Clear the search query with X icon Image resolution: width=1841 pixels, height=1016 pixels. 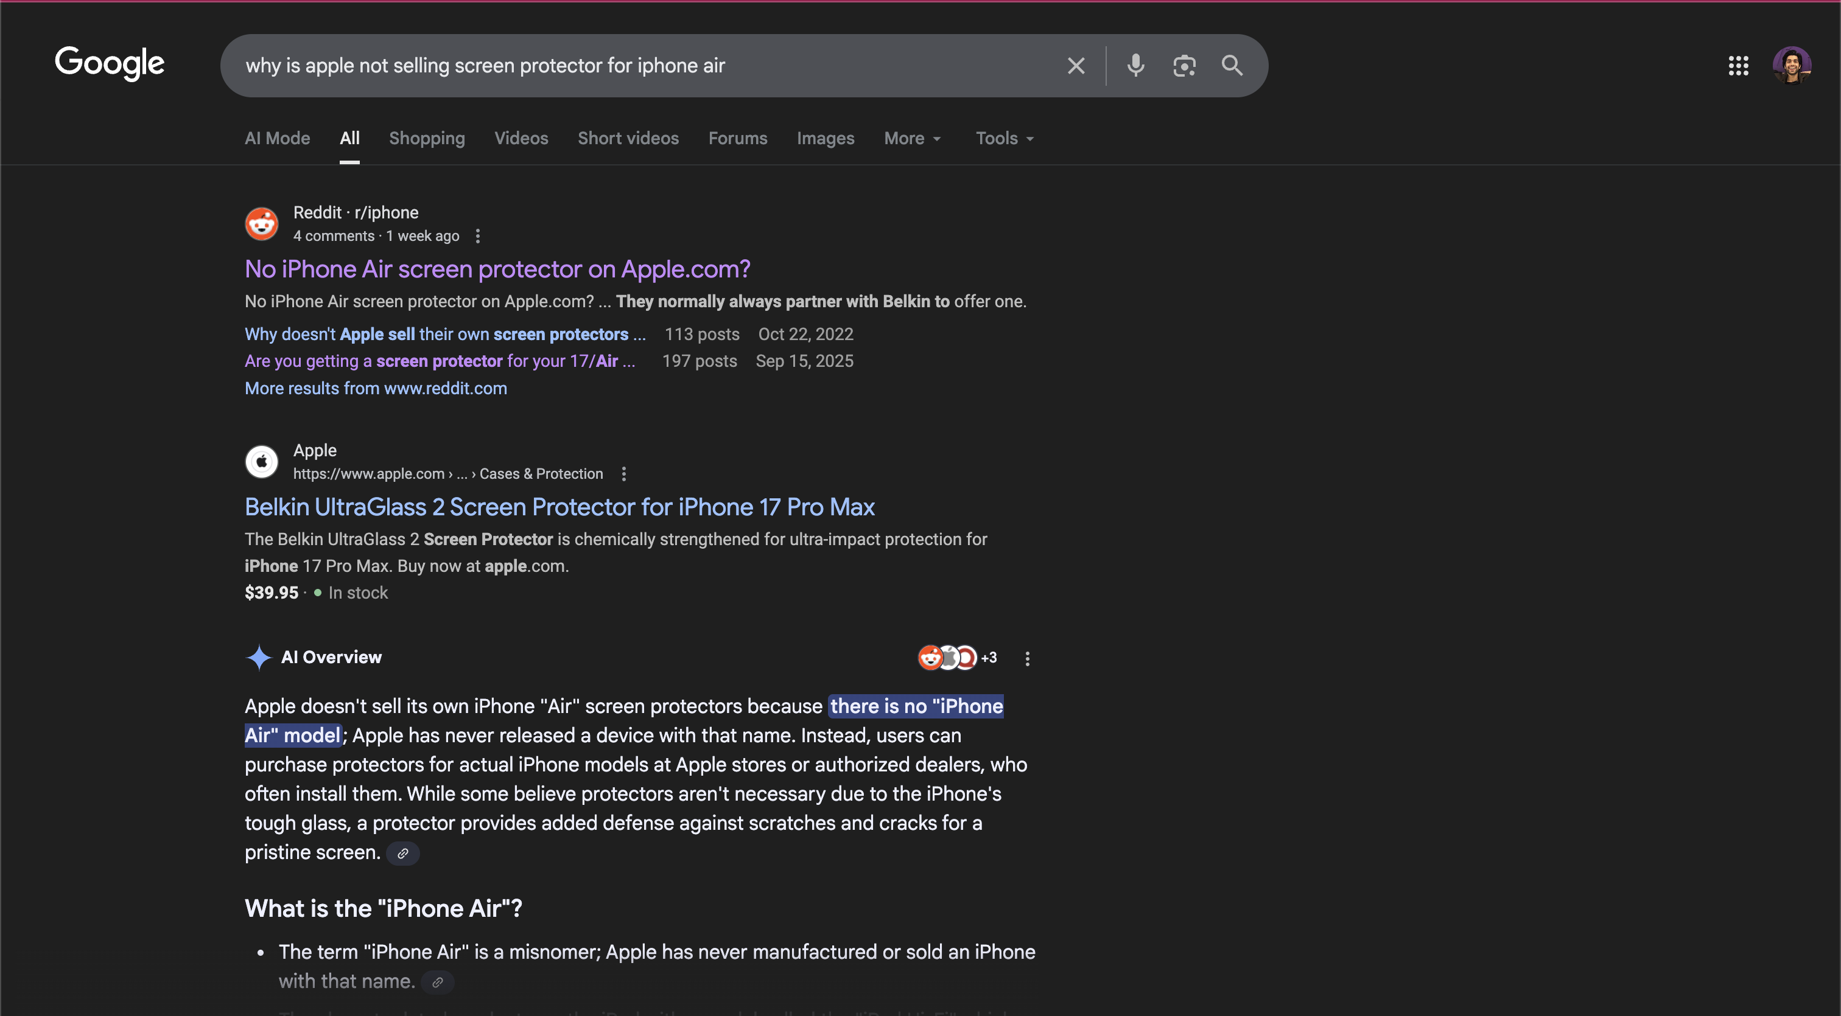(1076, 66)
